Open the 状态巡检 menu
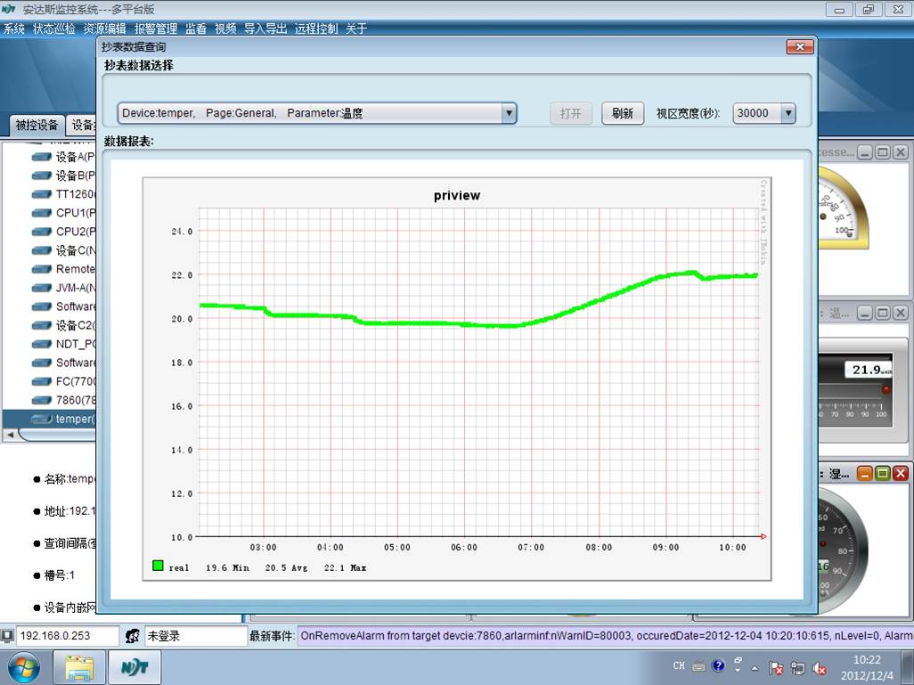 click(54, 29)
